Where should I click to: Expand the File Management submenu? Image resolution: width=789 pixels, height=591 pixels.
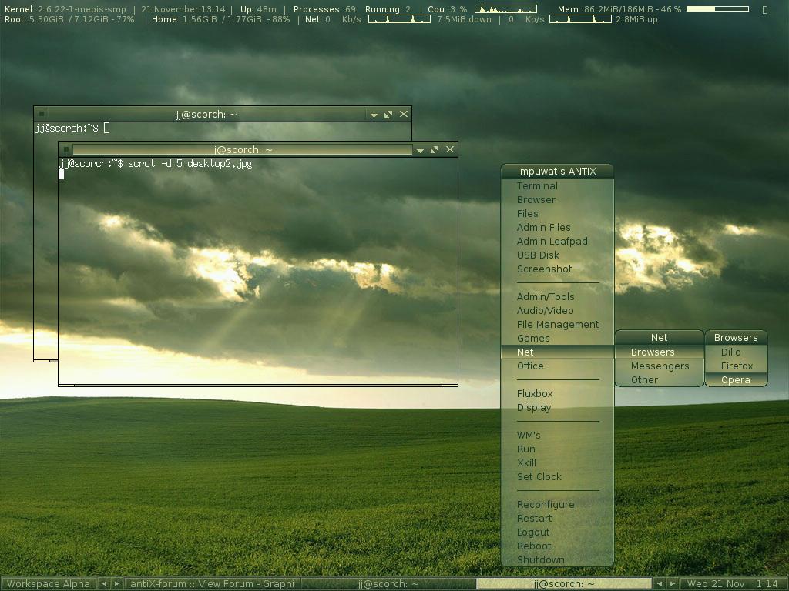tap(558, 325)
